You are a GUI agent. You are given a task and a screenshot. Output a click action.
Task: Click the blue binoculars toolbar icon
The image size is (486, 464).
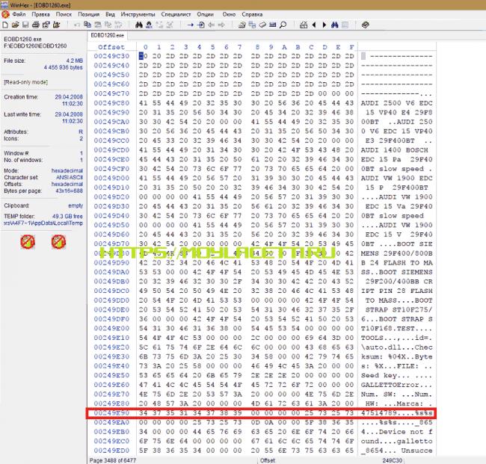click(334, 25)
